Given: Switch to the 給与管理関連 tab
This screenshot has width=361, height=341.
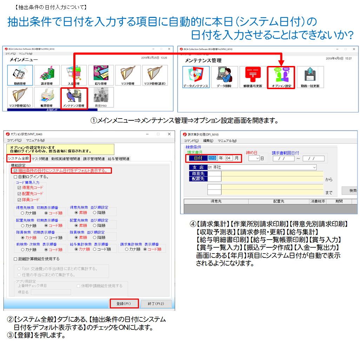Looking at the screenshot, I should click(118, 159).
